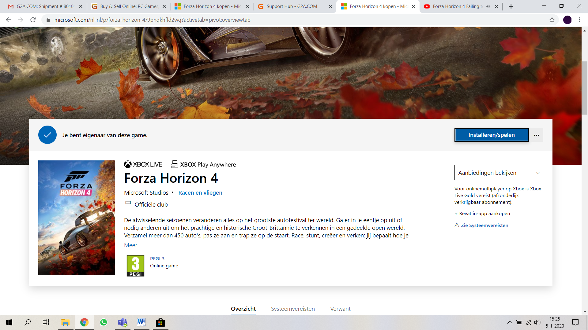Click the Xbox Live logo
The height and width of the screenshot is (330, 588).
(143, 164)
